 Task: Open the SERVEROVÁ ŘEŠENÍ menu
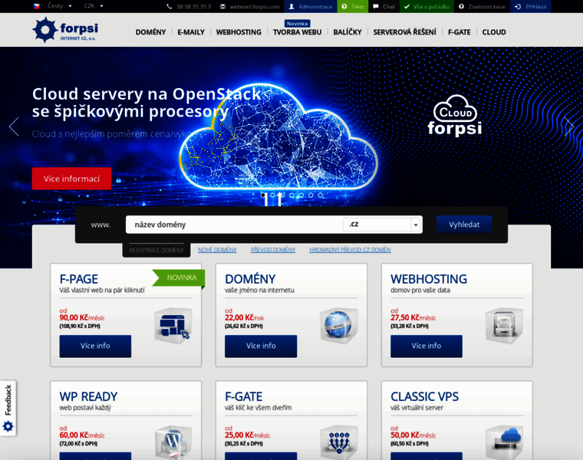(x=404, y=32)
